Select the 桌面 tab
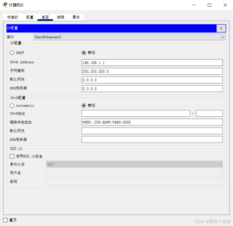The image size is (233, 226). [x=45, y=17]
